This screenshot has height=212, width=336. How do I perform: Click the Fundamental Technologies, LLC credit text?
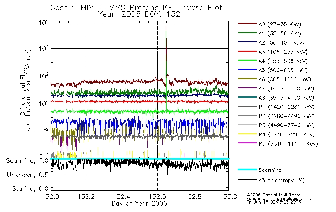tap(279, 199)
